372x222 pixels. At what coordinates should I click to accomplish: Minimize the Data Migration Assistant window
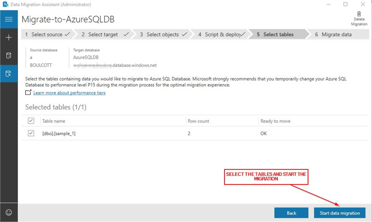328,4
